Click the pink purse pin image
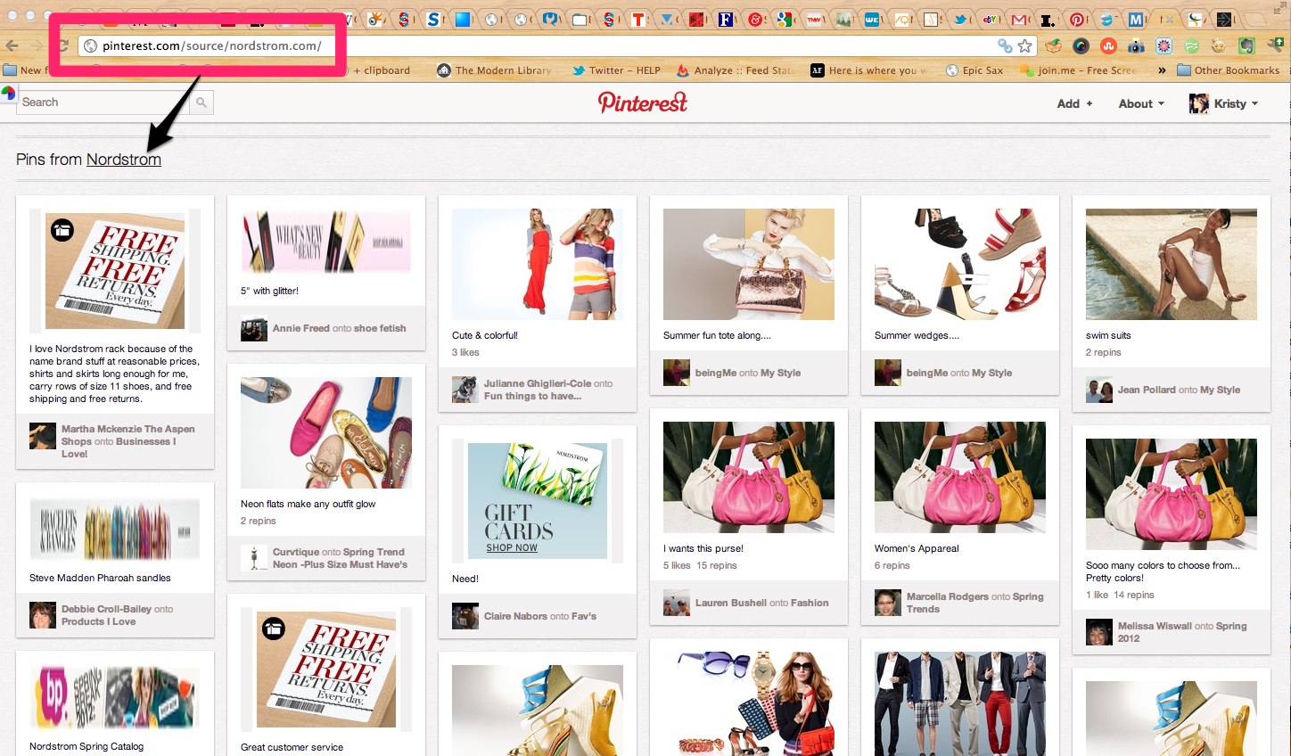The width and height of the screenshot is (1291, 756). pos(748,477)
